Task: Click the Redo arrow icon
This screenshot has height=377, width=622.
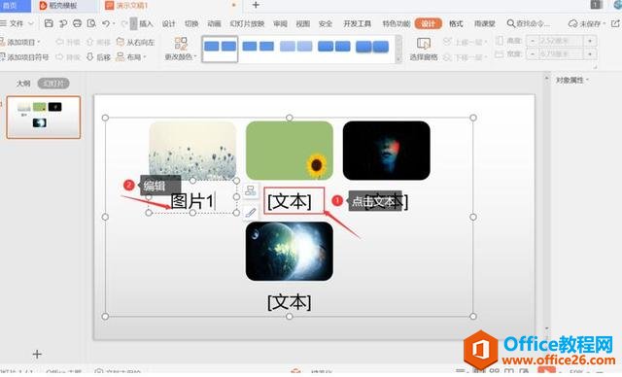Action: click(x=124, y=23)
